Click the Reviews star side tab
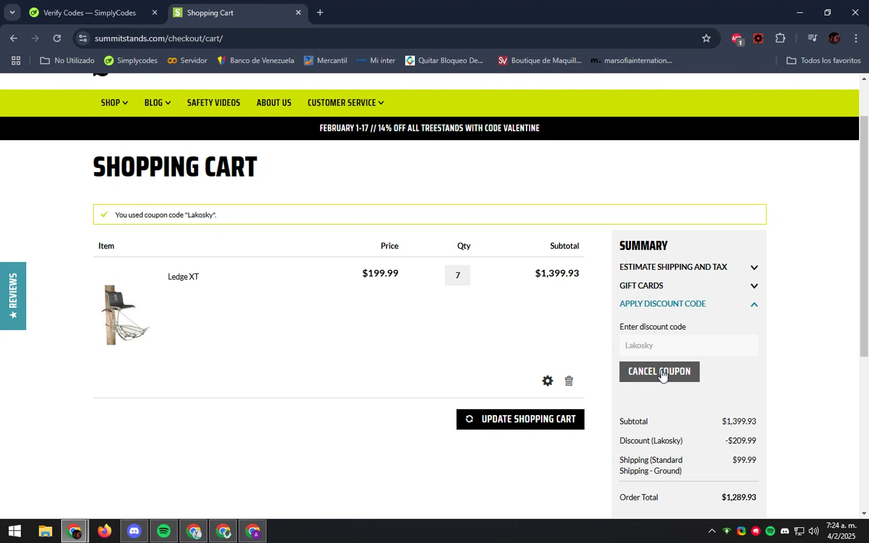 tap(13, 296)
